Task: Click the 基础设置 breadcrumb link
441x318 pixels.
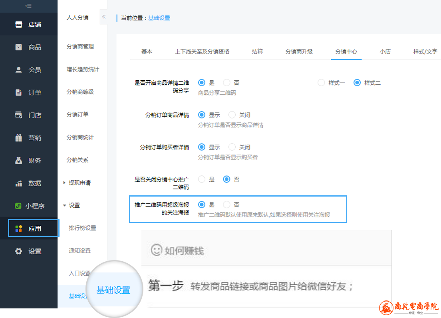Action: coord(159,18)
